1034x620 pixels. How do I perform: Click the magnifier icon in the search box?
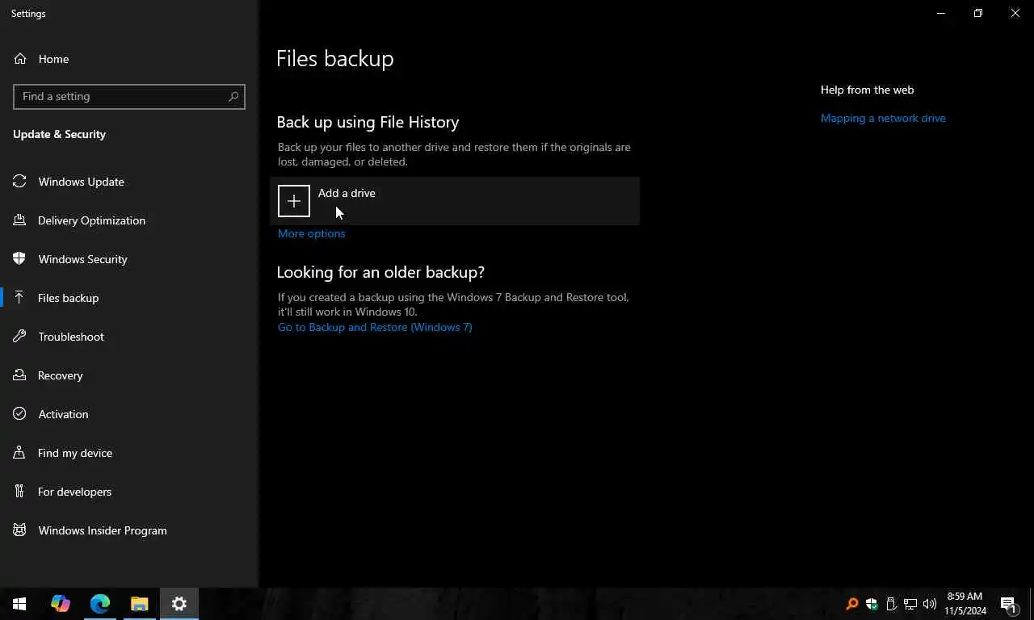click(x=233, y=96)
